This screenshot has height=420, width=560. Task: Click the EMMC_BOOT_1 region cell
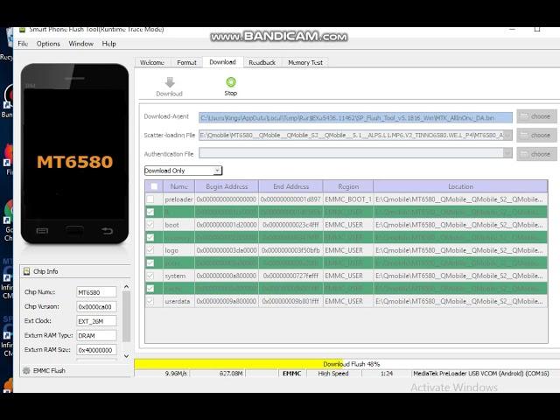point(348,199)
